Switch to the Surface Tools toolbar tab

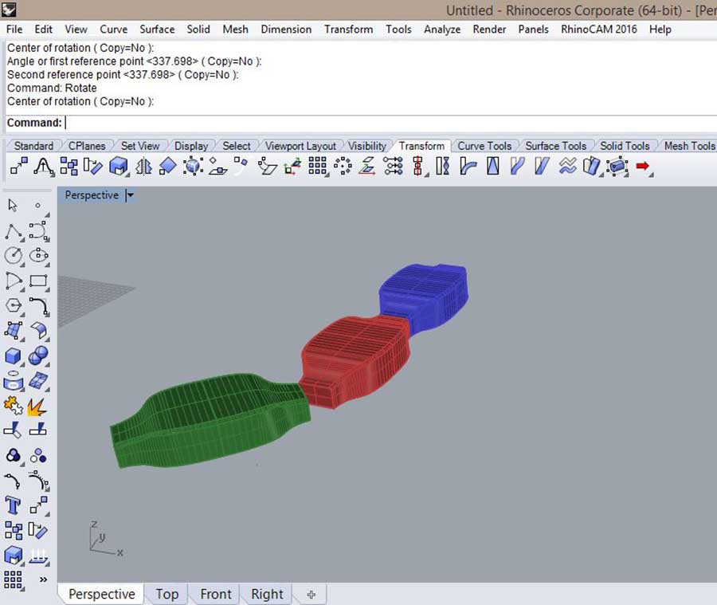555,146
